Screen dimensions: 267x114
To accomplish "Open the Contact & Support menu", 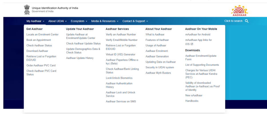I will click(135, 21).
